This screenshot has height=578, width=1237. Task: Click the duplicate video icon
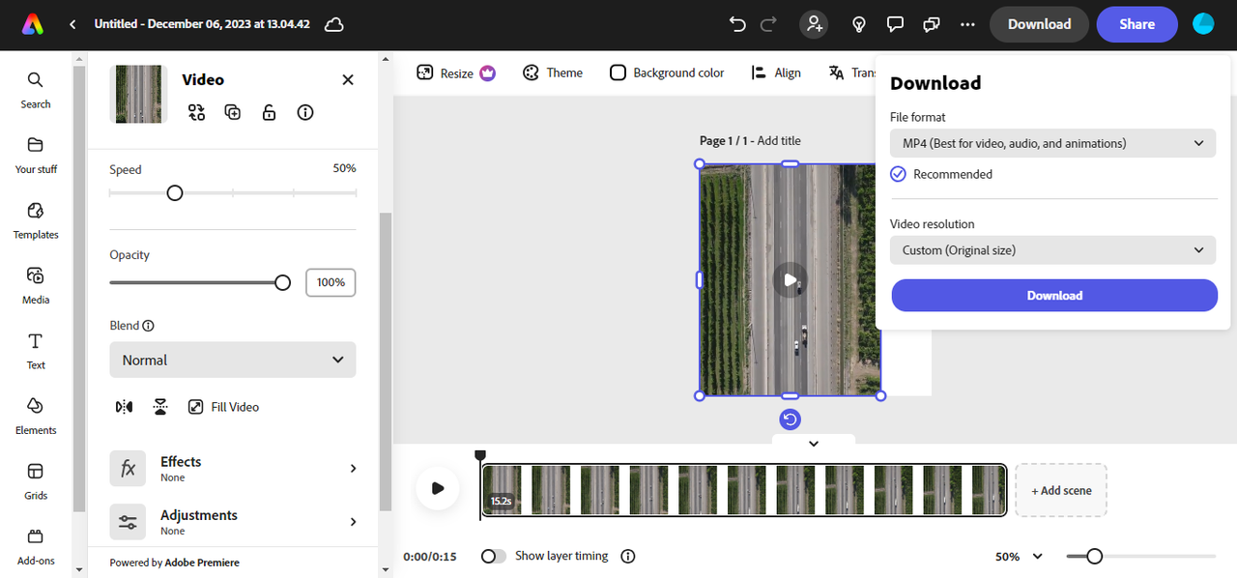(233, 112)
